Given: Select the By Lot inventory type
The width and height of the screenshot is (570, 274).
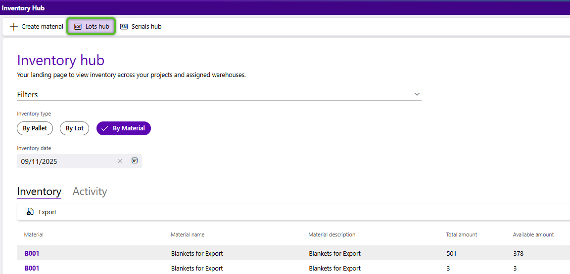Looking at the screenshot, I should click(74, 128).
